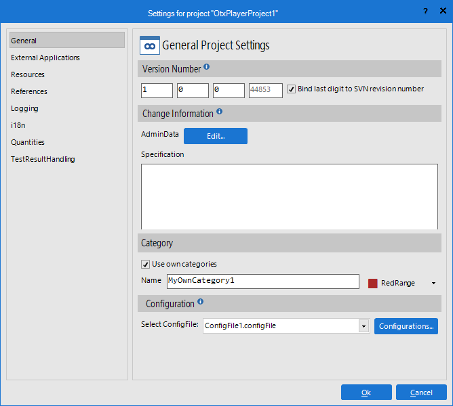
Task: Expand the Select ConfigFile combo box
Action: pos(363,326)
